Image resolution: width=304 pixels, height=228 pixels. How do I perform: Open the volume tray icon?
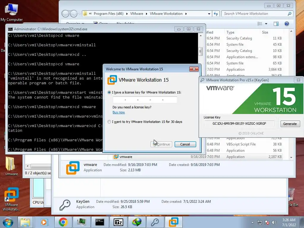point(274,222)
